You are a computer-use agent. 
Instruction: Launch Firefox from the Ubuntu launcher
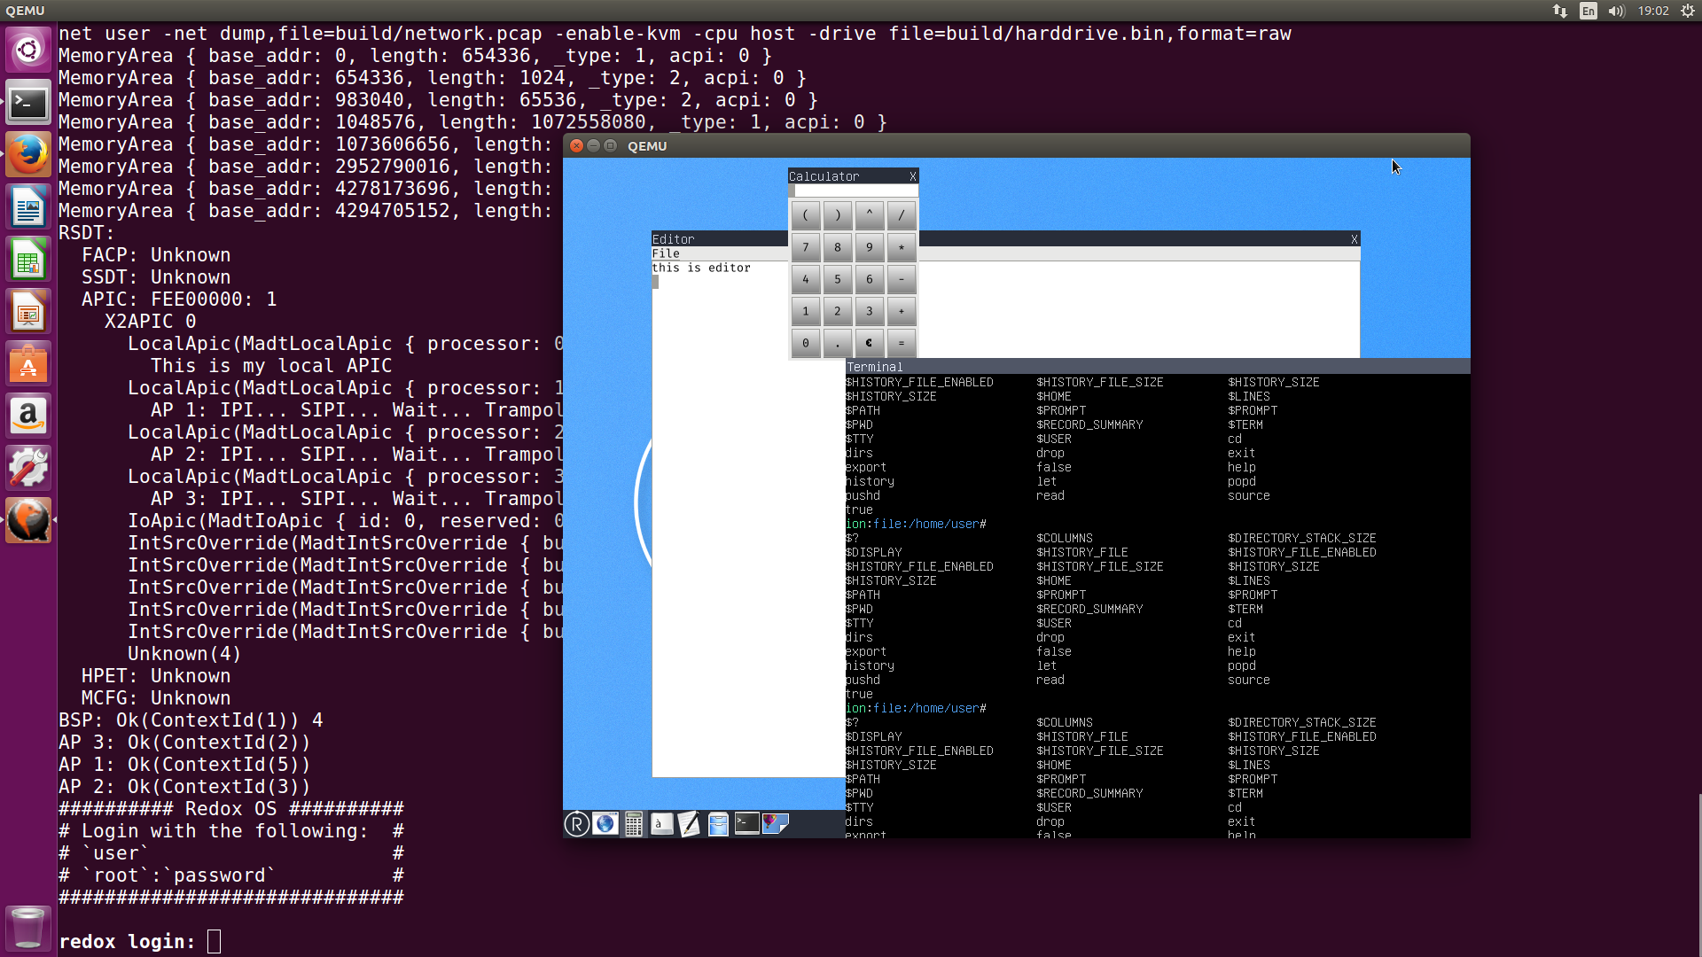coord(28,155)
